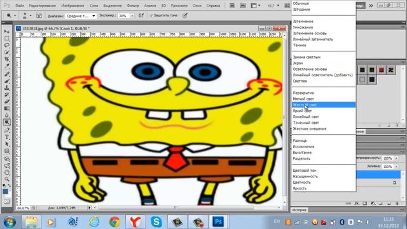Viewport: 407px width, 229px height.
Task: Select the Lasso tool
Action: [7, 45]
